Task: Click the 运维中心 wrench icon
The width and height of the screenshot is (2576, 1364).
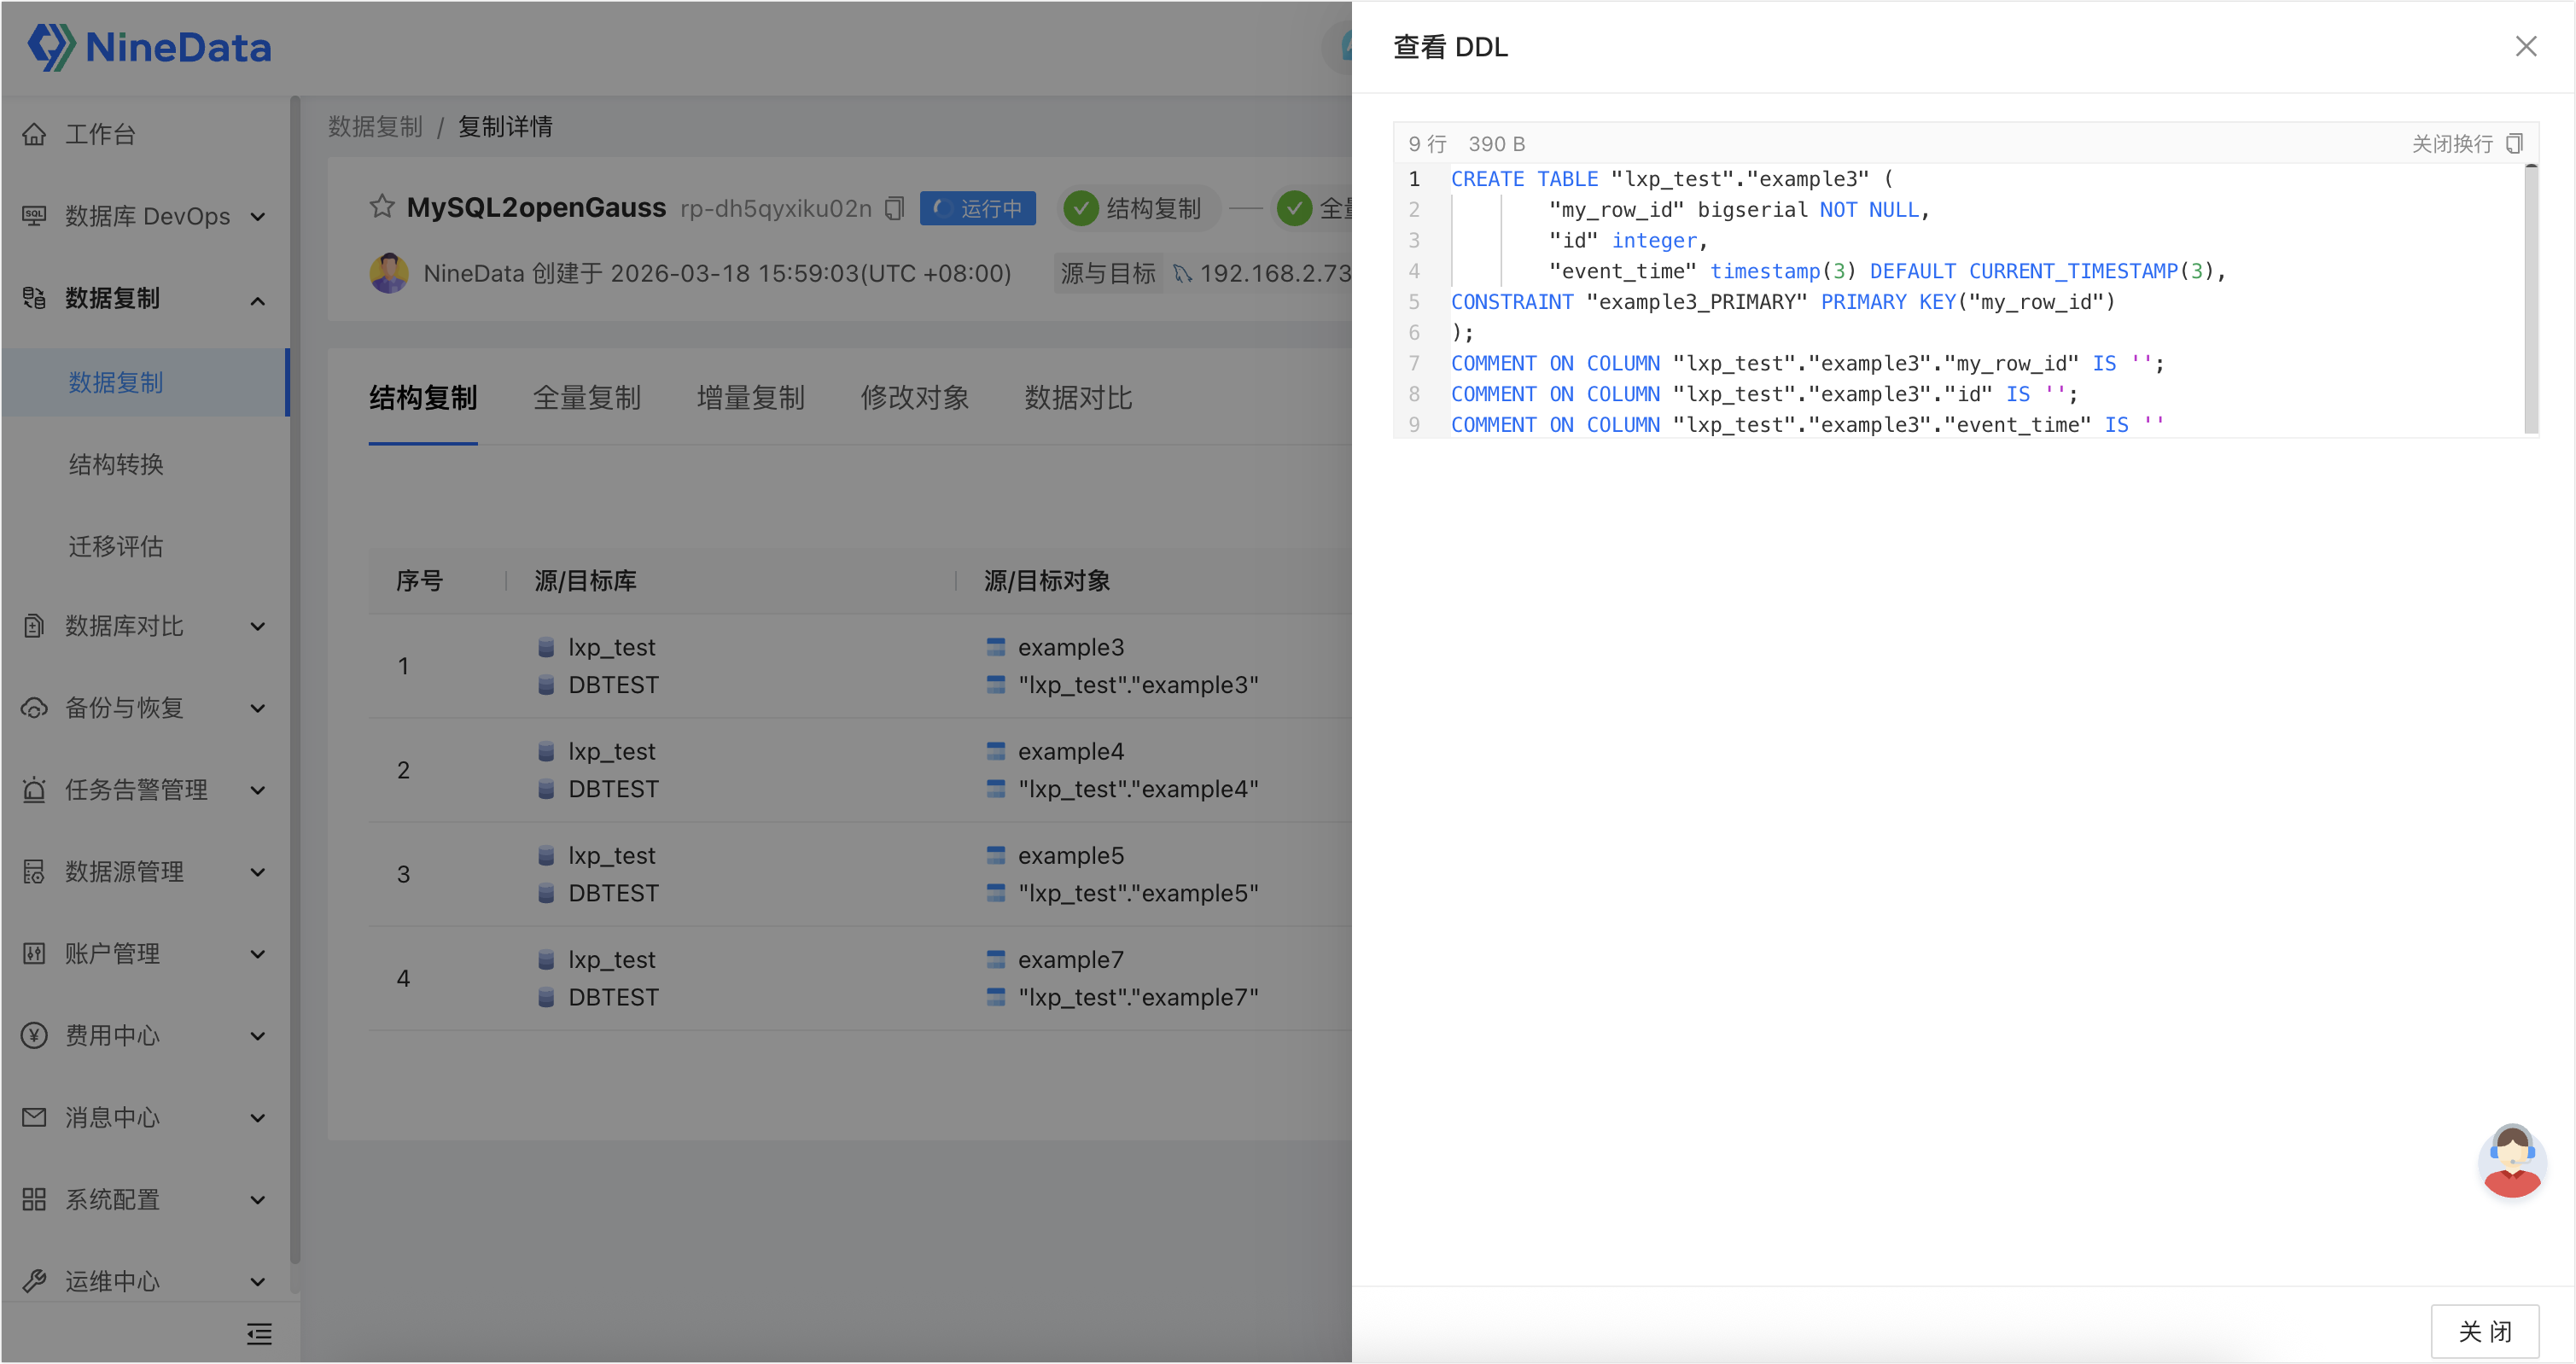Action: [34, 1281]
